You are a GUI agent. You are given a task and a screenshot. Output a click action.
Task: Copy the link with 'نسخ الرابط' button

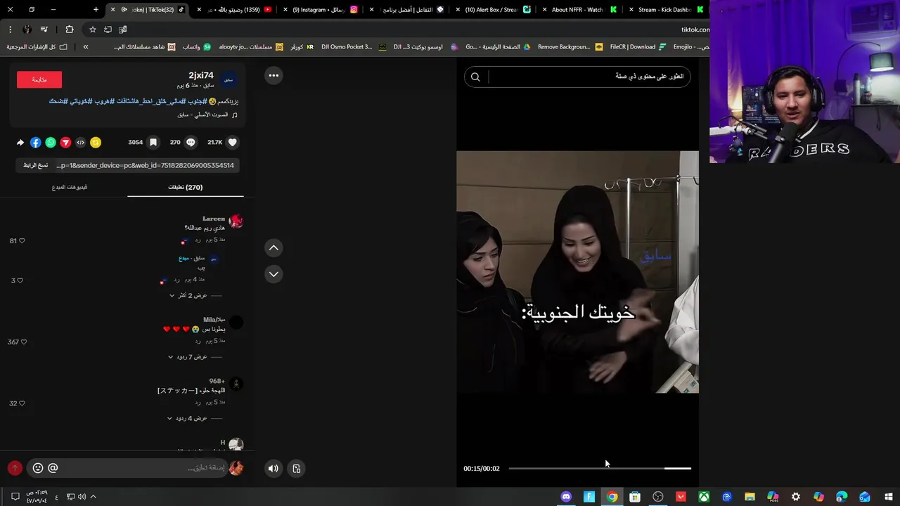click(35, 165)
